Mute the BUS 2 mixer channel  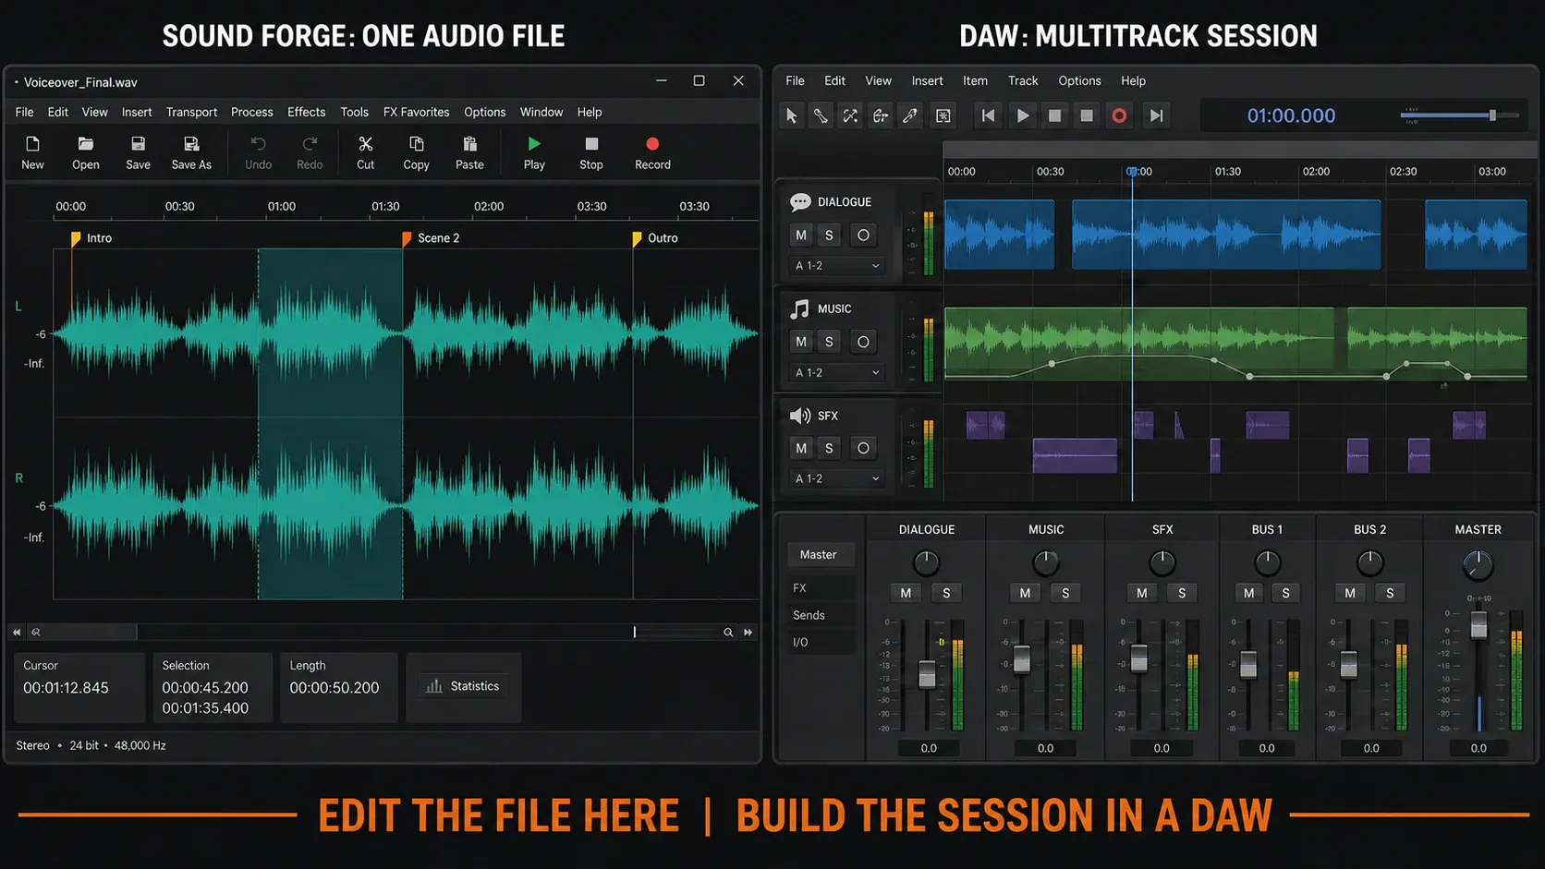click(x=1350, y=593)
